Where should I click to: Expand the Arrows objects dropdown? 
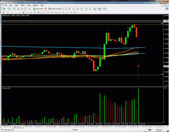coord(40,12)
